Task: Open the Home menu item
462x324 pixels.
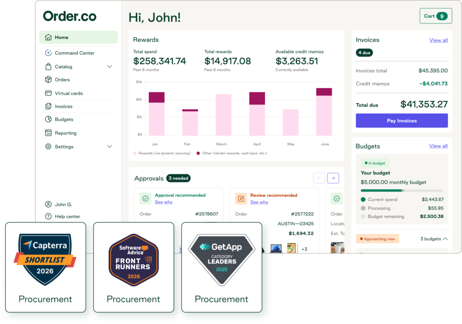Action: click(79, 37)
